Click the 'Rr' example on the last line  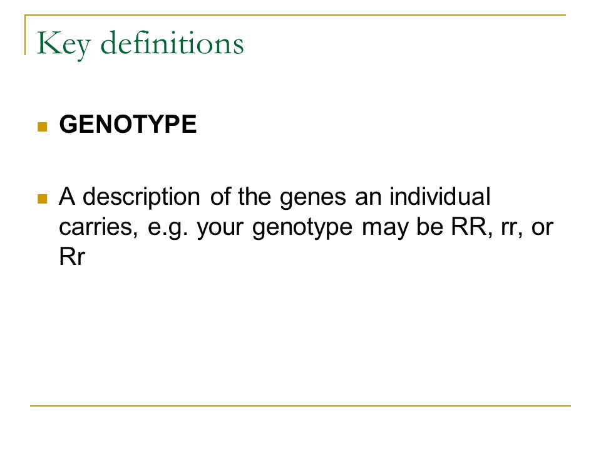(x=72, y=257)
